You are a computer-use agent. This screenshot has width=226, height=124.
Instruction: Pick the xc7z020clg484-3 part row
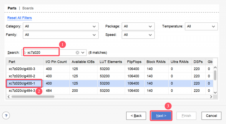(x=24, y=91)
